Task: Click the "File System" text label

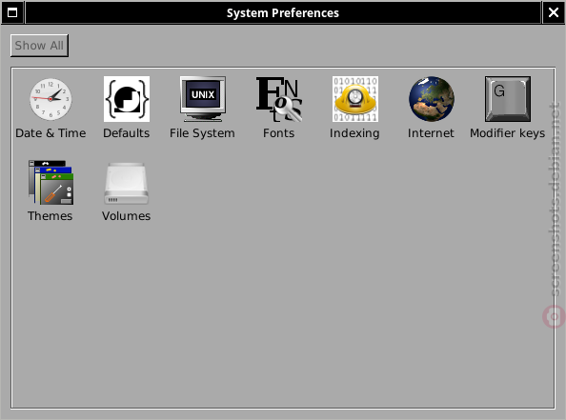Action: 202,133
